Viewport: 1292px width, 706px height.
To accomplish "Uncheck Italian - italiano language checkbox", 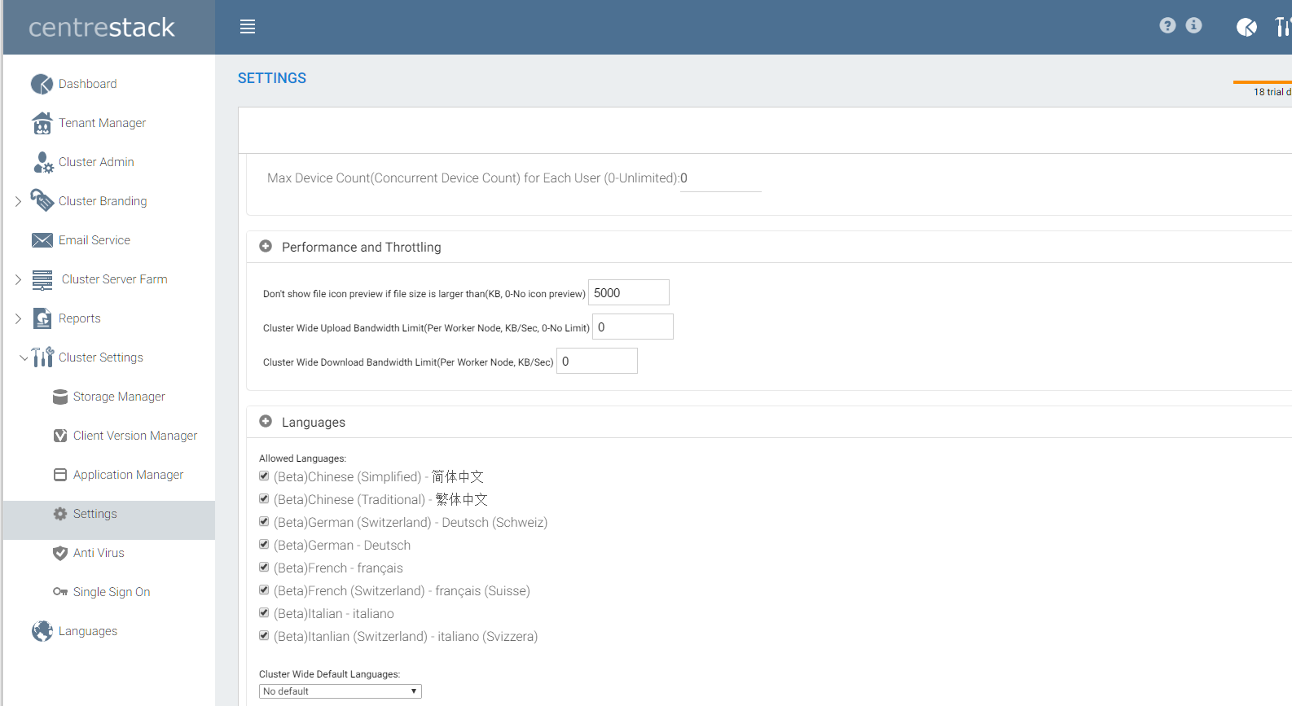I will click(x=264, y=613).
